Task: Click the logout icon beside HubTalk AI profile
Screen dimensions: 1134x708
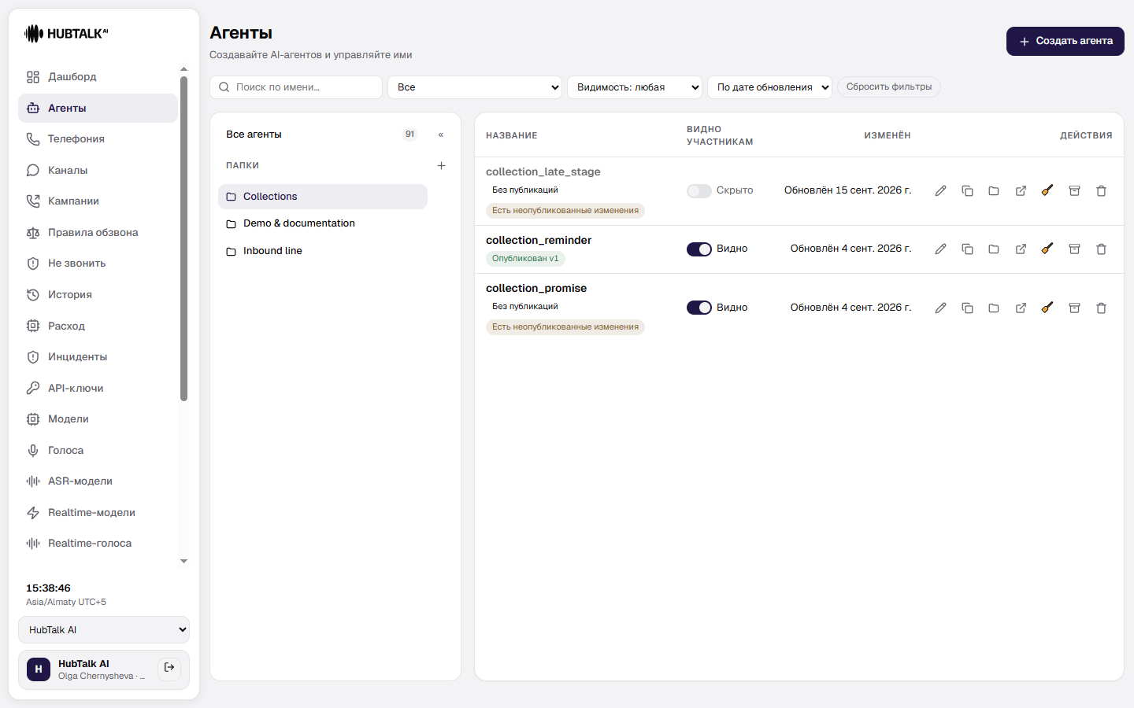Action: tap(169, 668)
